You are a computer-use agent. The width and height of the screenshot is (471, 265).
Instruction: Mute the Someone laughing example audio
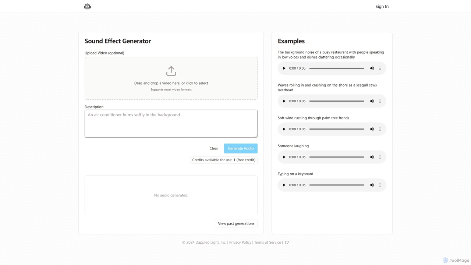(x=372, y=157)
